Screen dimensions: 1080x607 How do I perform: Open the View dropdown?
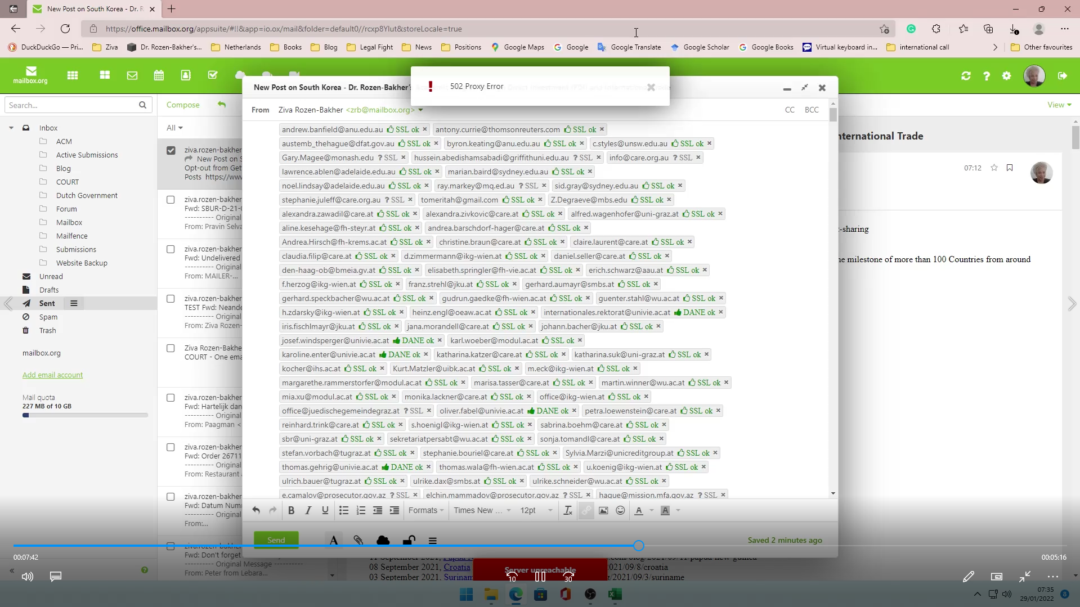(x=1059, y=105)
